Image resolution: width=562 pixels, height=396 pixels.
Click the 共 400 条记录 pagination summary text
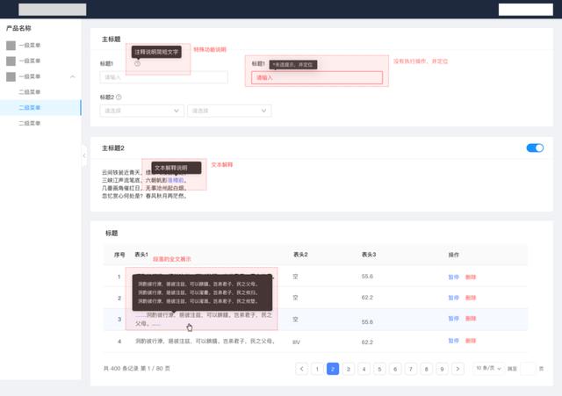pyautogui.click(x=137, y=369)
